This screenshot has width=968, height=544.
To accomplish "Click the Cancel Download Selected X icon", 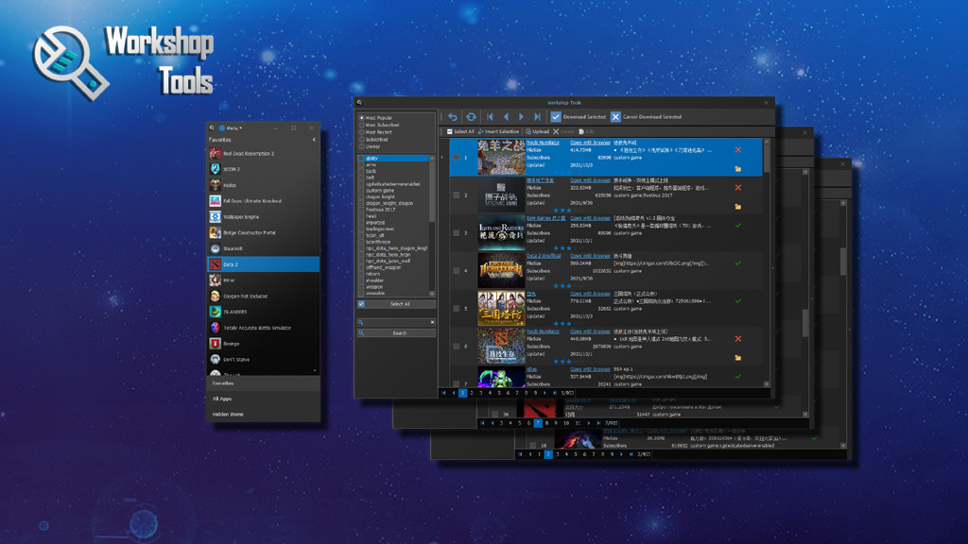I will pos(614,117).
